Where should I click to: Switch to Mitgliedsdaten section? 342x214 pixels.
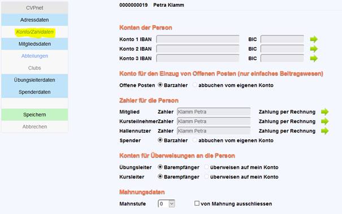[34, 44]
